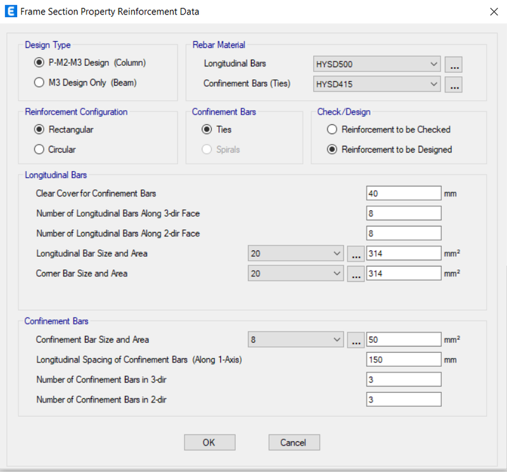Select M3 Design Only (Beam) option

pos(86,82)
